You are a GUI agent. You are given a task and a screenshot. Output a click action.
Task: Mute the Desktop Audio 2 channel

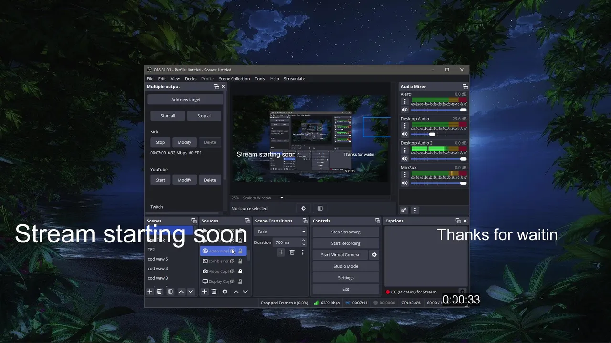coord(405,159)
